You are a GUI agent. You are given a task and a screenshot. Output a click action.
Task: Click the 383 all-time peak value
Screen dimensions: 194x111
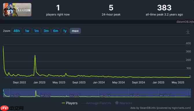(164, 8)
